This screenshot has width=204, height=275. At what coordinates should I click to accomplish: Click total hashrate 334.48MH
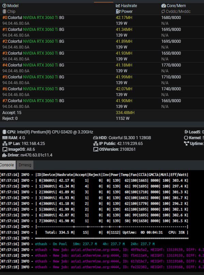coord(125,113)
